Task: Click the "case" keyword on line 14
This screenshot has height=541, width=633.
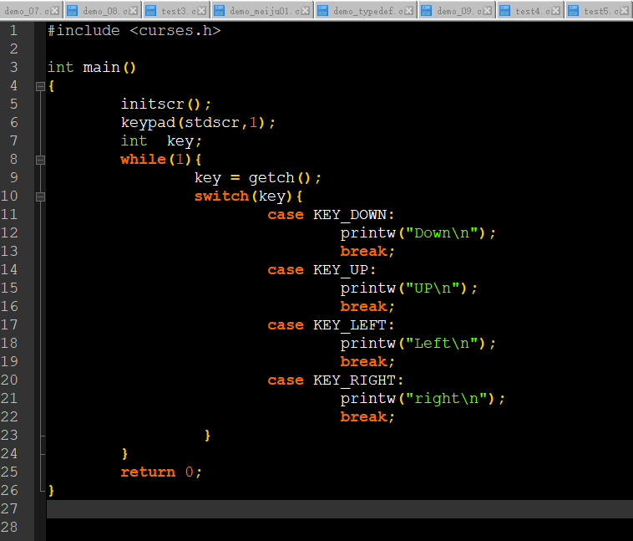Action: pos(286,270)
